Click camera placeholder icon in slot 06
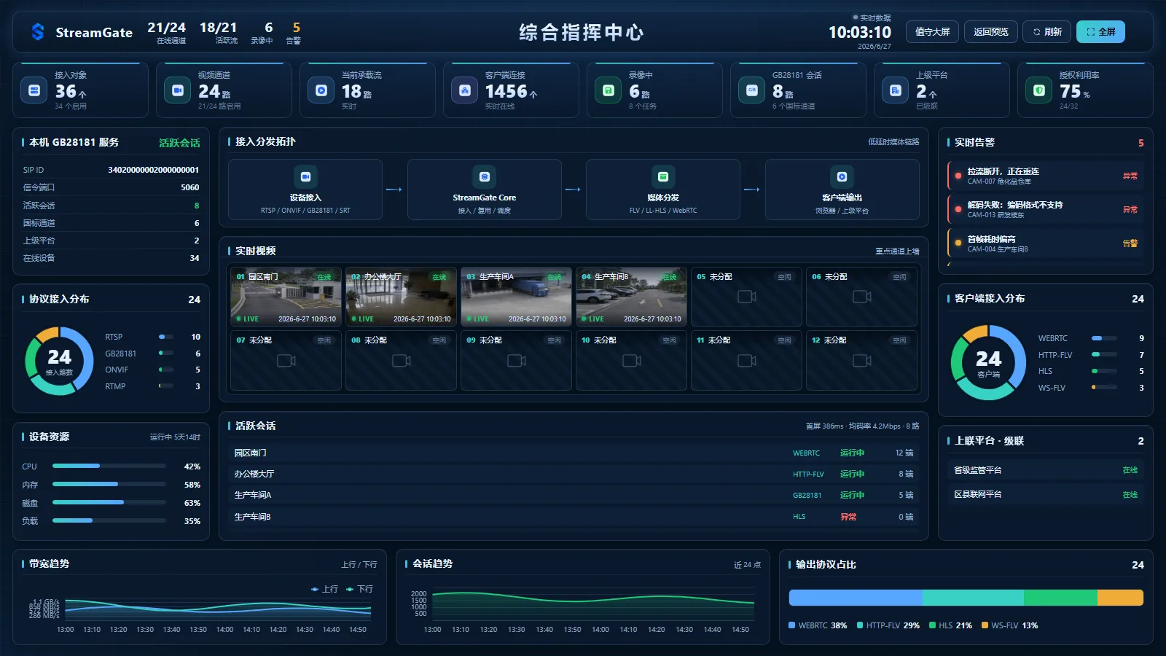Viewport: 1166px width, 656px height. click(862, 297)
